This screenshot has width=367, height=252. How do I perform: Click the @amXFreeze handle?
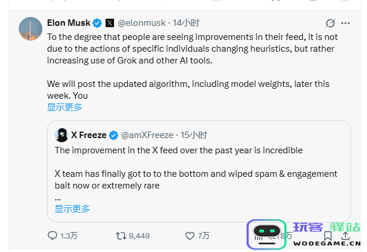click(147, 135)
